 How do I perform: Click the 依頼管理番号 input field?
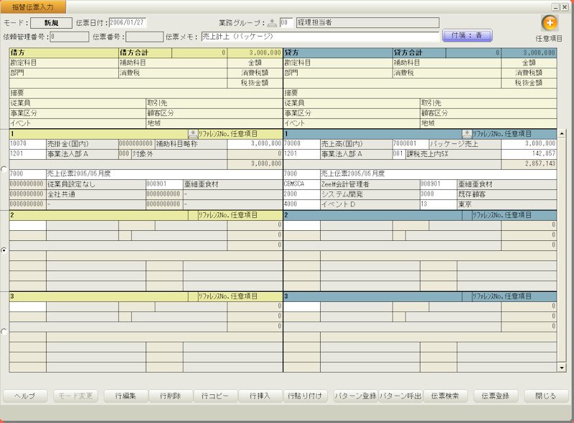tap(70, 37)
